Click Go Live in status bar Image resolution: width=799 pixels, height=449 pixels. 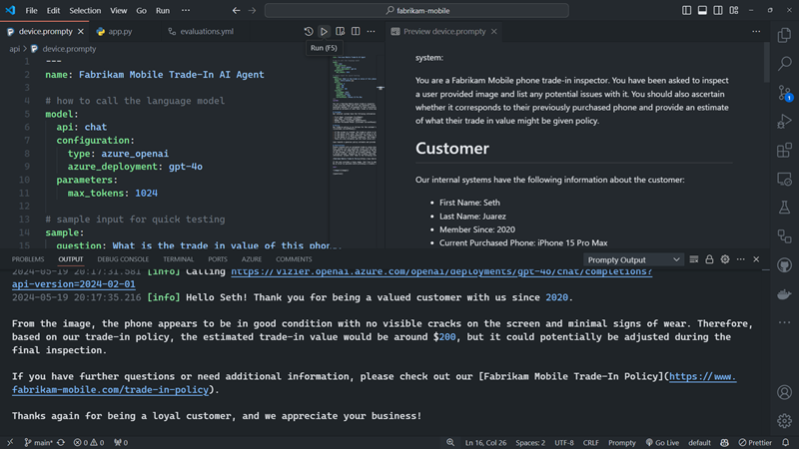click(x=662, y=442)
